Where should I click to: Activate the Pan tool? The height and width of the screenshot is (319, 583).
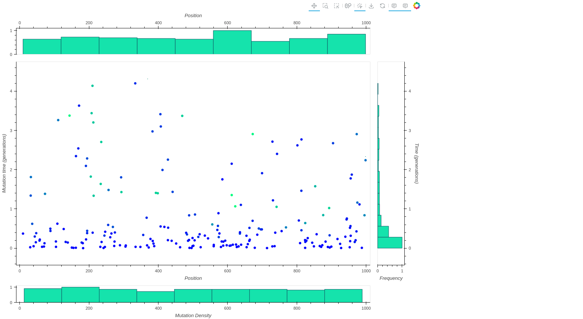(314, 6)
